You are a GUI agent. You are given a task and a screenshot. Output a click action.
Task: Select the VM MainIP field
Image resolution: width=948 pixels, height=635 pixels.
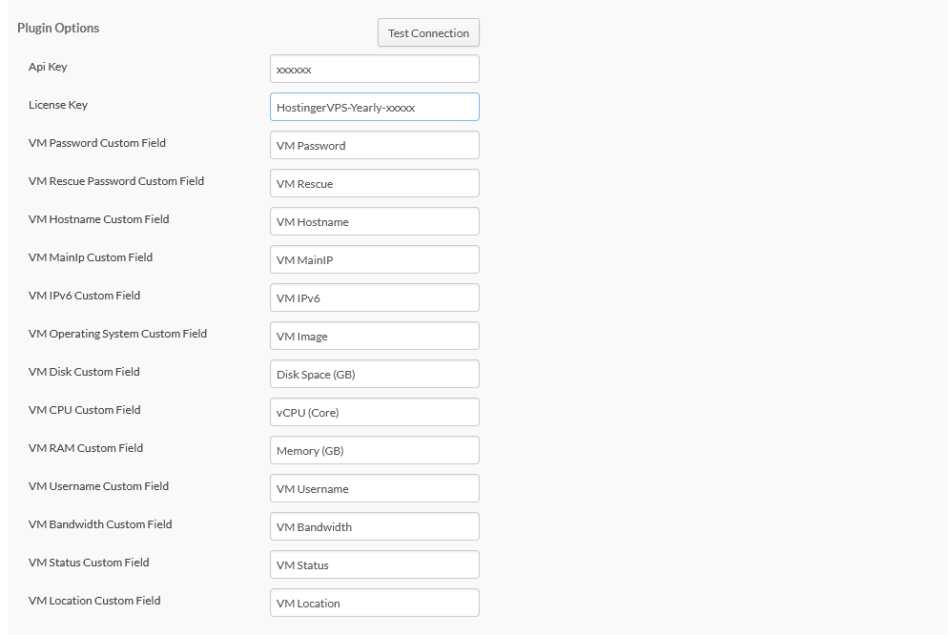(x=374, y=258)
